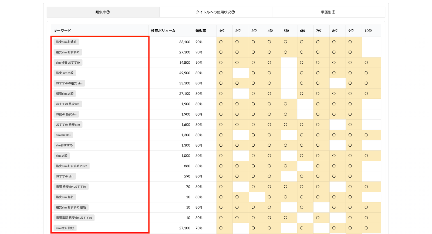Click 10位 circle in sim 格安 おすすめ row
432x234 pixels.
(x=366, y=63)
